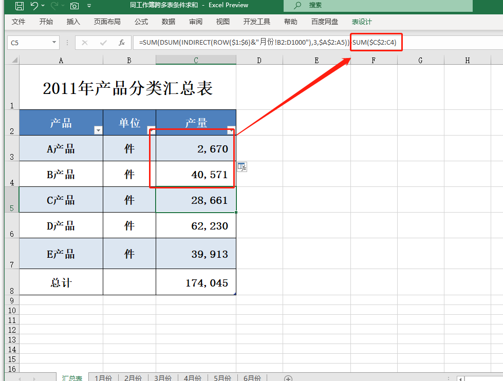Switch to the 3月份 sheet tab

163,378
